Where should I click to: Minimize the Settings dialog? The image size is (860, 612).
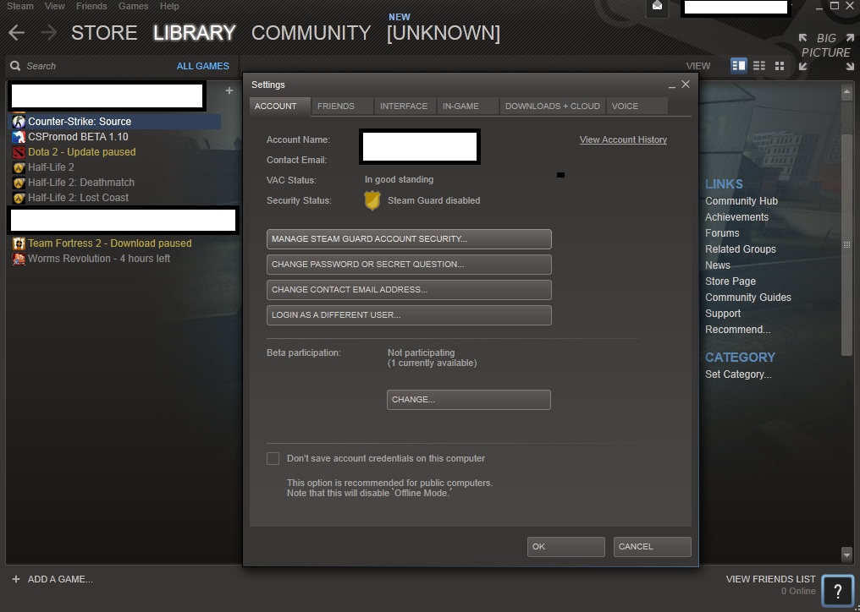pos(671,85)
